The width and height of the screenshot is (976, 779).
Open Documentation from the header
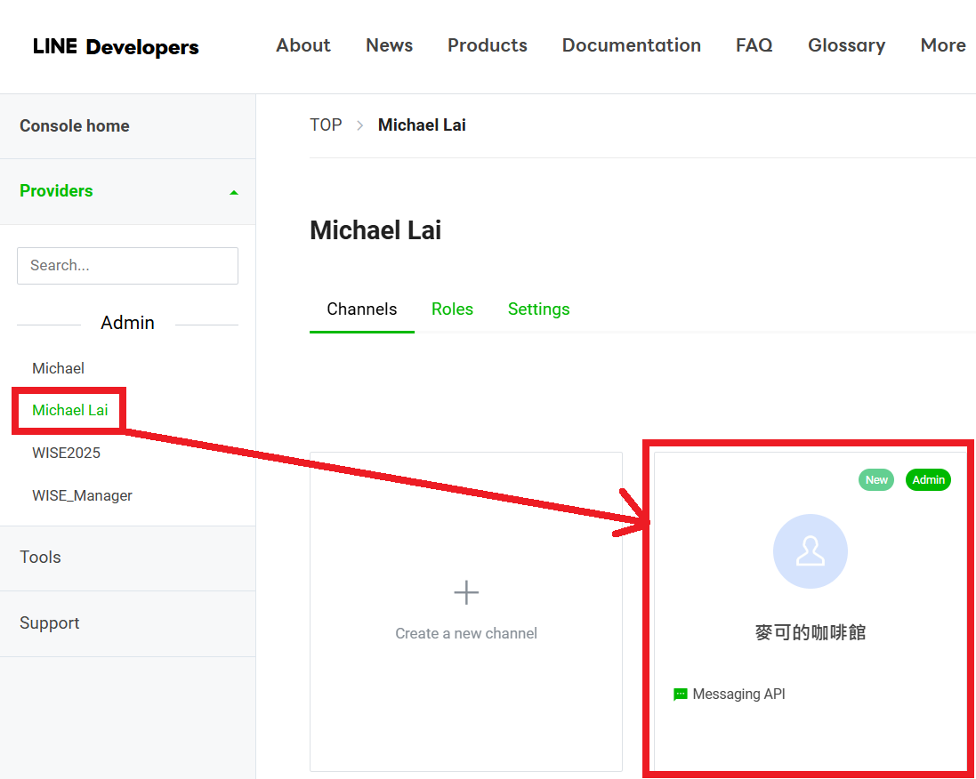coord(631,45)
